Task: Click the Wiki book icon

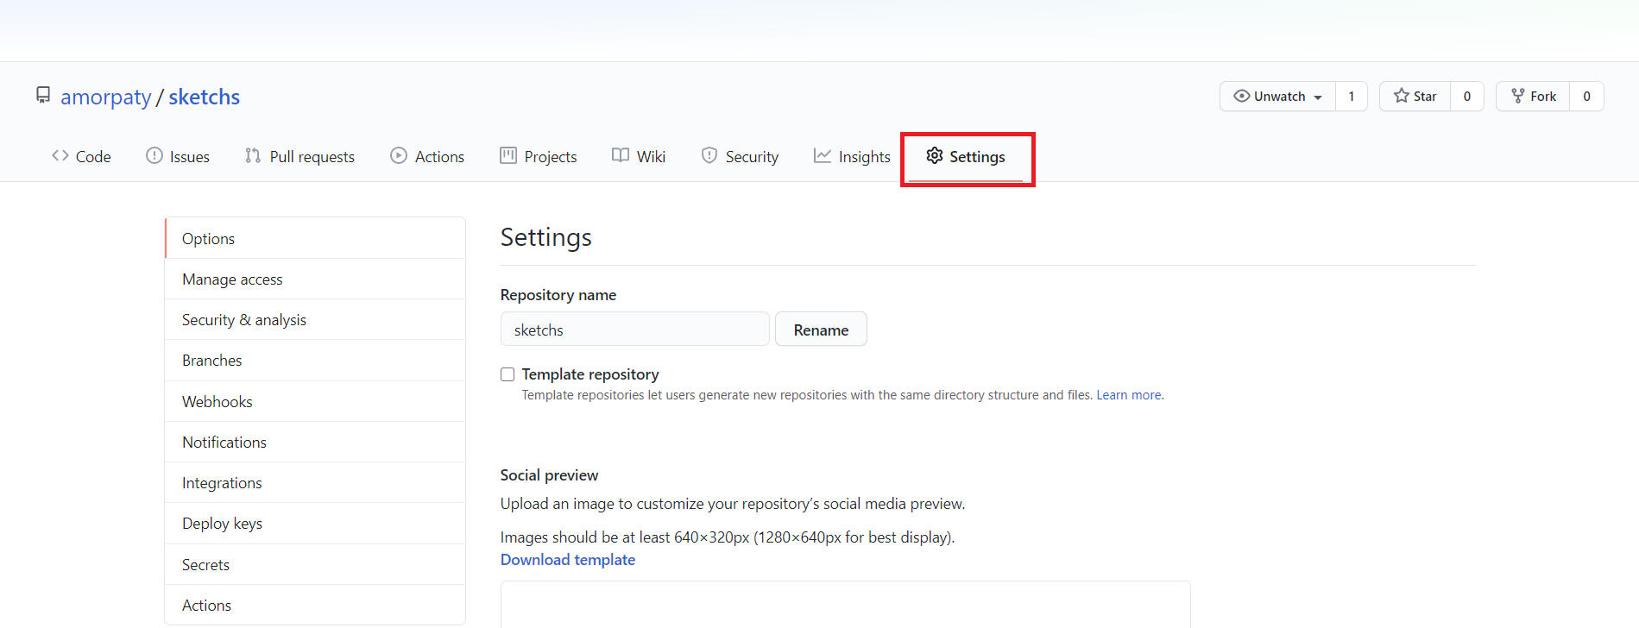Action: [621, 155]
